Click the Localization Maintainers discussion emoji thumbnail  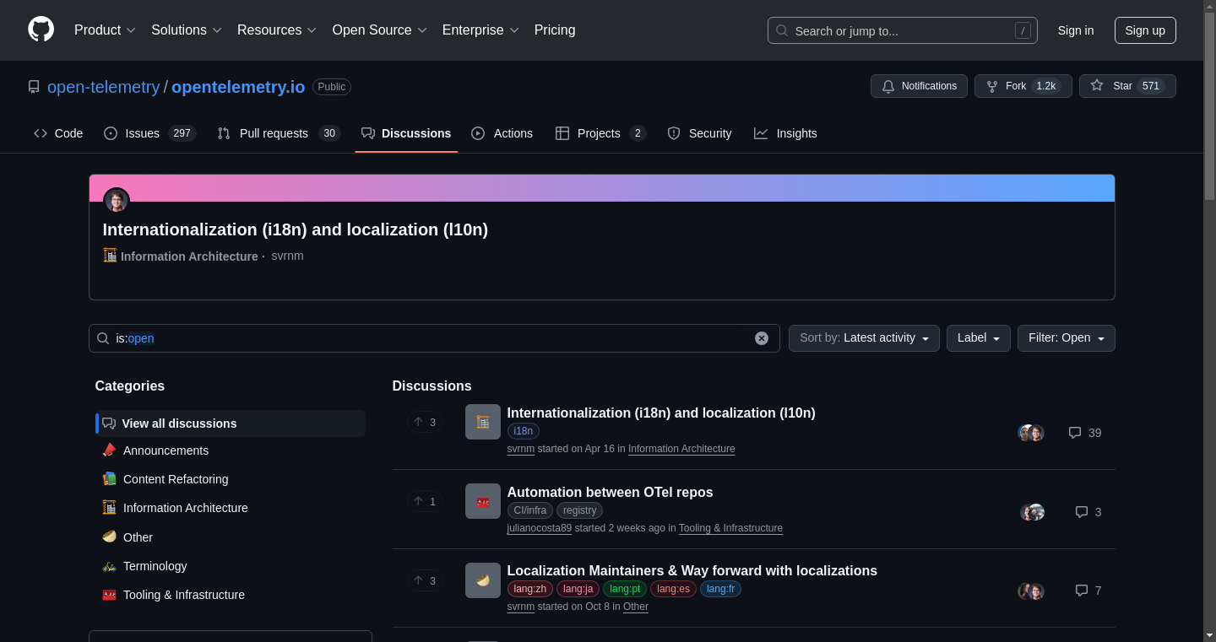483,580
